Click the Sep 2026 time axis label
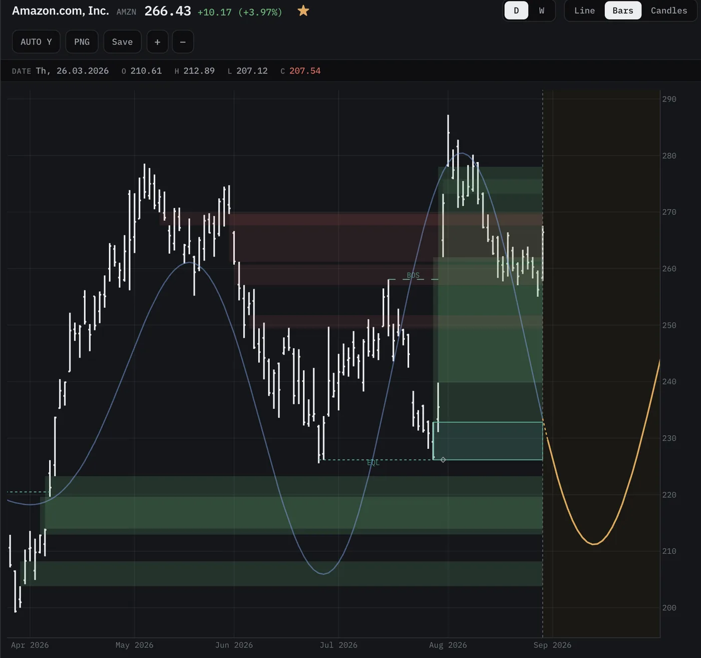The image size is (701, 658). point(552,645)
